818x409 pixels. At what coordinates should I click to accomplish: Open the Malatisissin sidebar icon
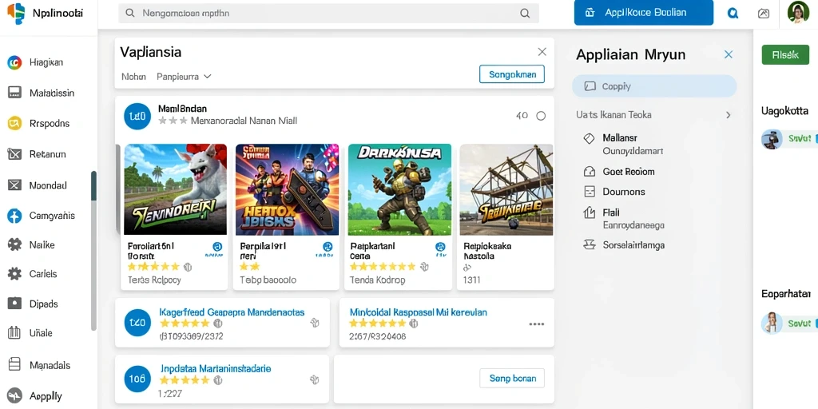14,93
